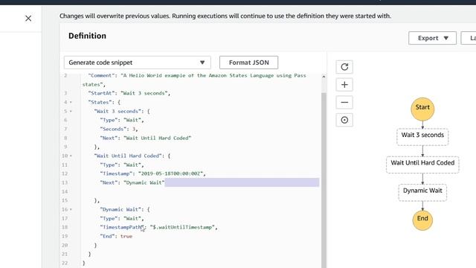Zoom in on the workflow graph
The width and height of the screenshot is (476, 268).
click(x=344, y=84)
